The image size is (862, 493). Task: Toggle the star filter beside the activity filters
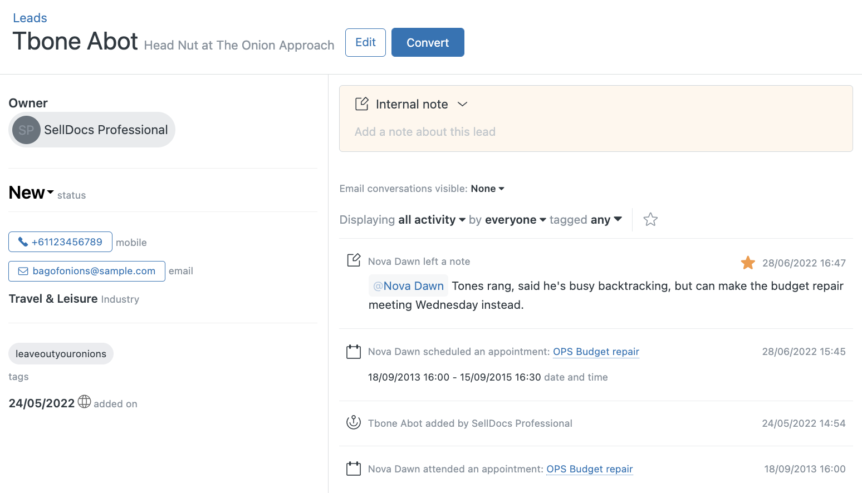(x=650, y=219)
